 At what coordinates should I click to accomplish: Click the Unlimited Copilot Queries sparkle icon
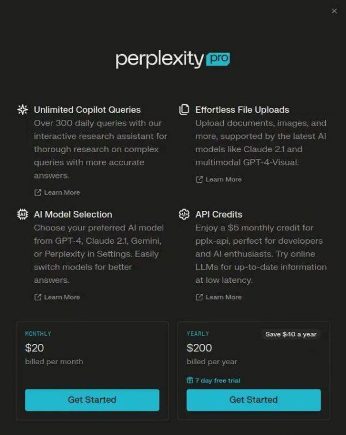click(22, 109)
